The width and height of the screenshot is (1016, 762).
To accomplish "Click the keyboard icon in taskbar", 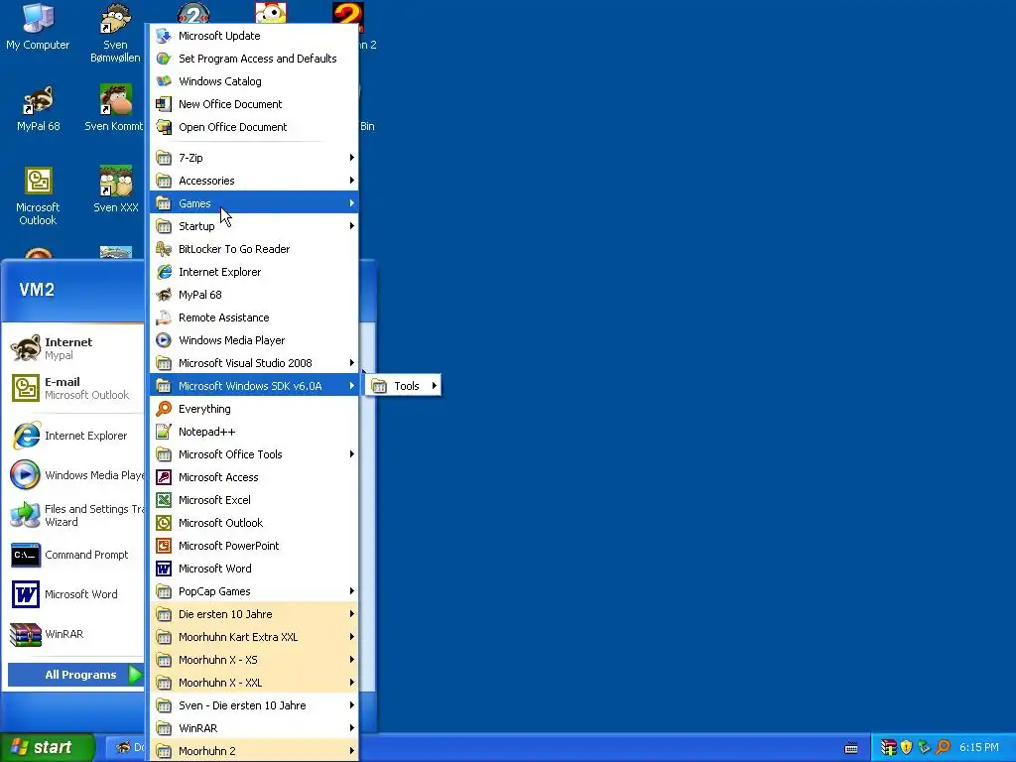I will click(x=851, y=748).
